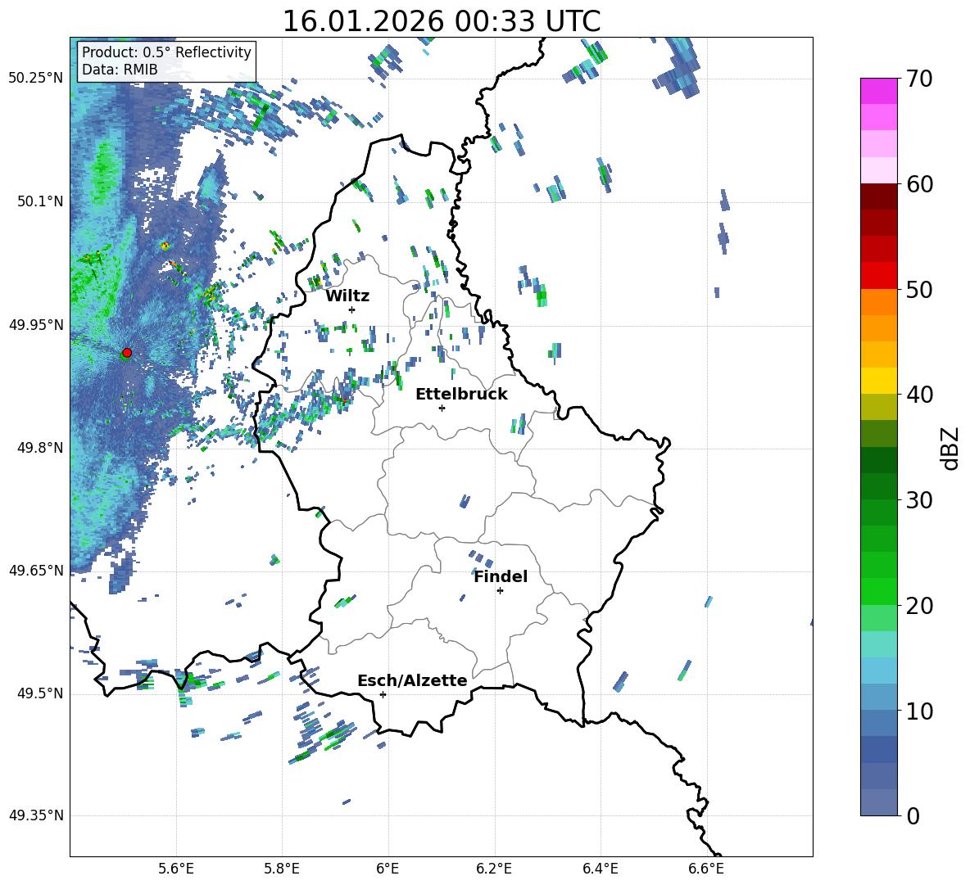Click the 6°E longitude label
Viewport: 970px width, 885px height.
click(x=388, y=869)
